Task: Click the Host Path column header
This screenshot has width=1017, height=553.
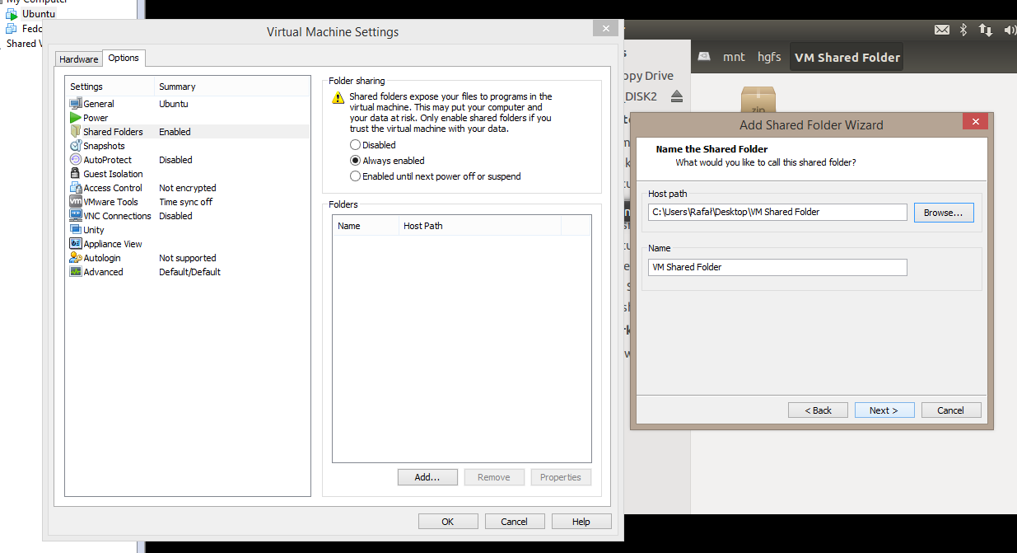Action: (479, 226)
